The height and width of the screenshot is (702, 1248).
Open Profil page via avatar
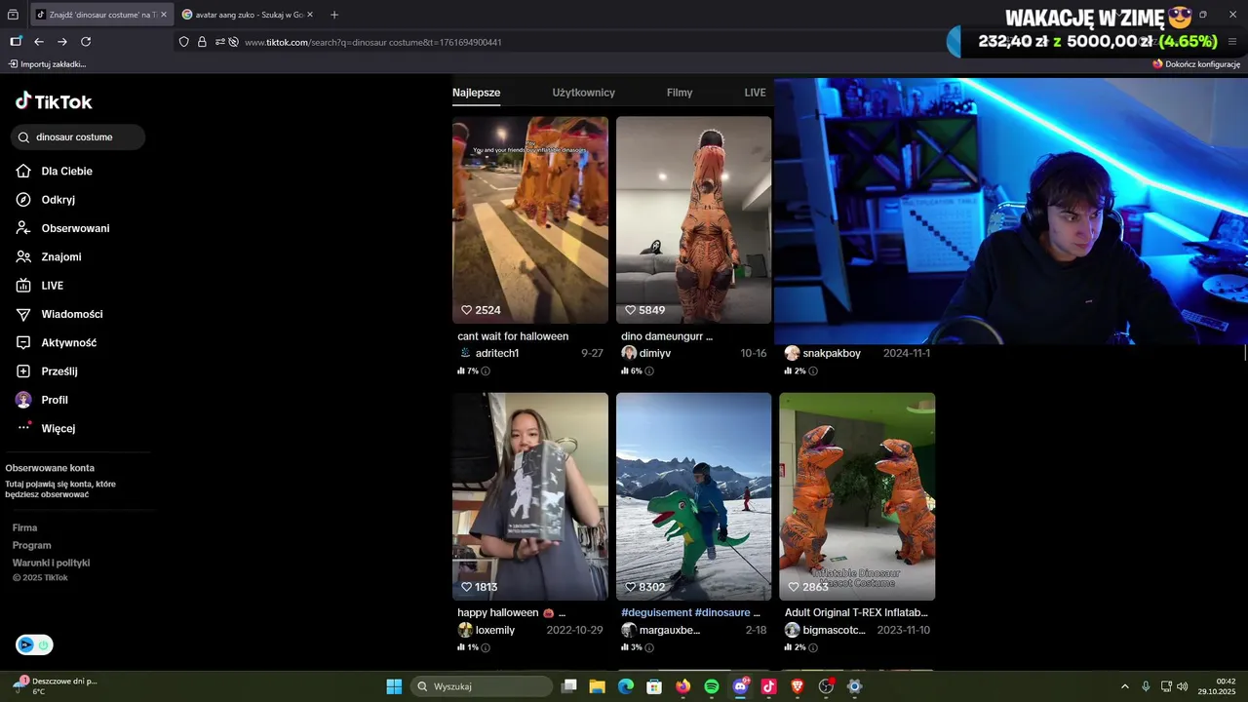(x=42, y=400)
